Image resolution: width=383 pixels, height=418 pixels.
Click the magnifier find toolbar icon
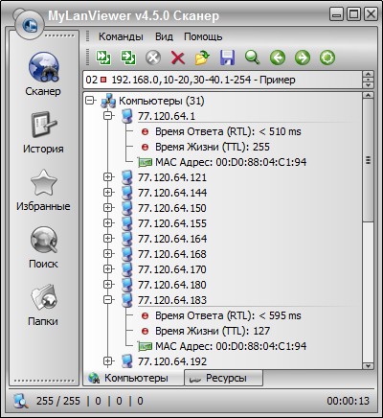pos(252,58)
